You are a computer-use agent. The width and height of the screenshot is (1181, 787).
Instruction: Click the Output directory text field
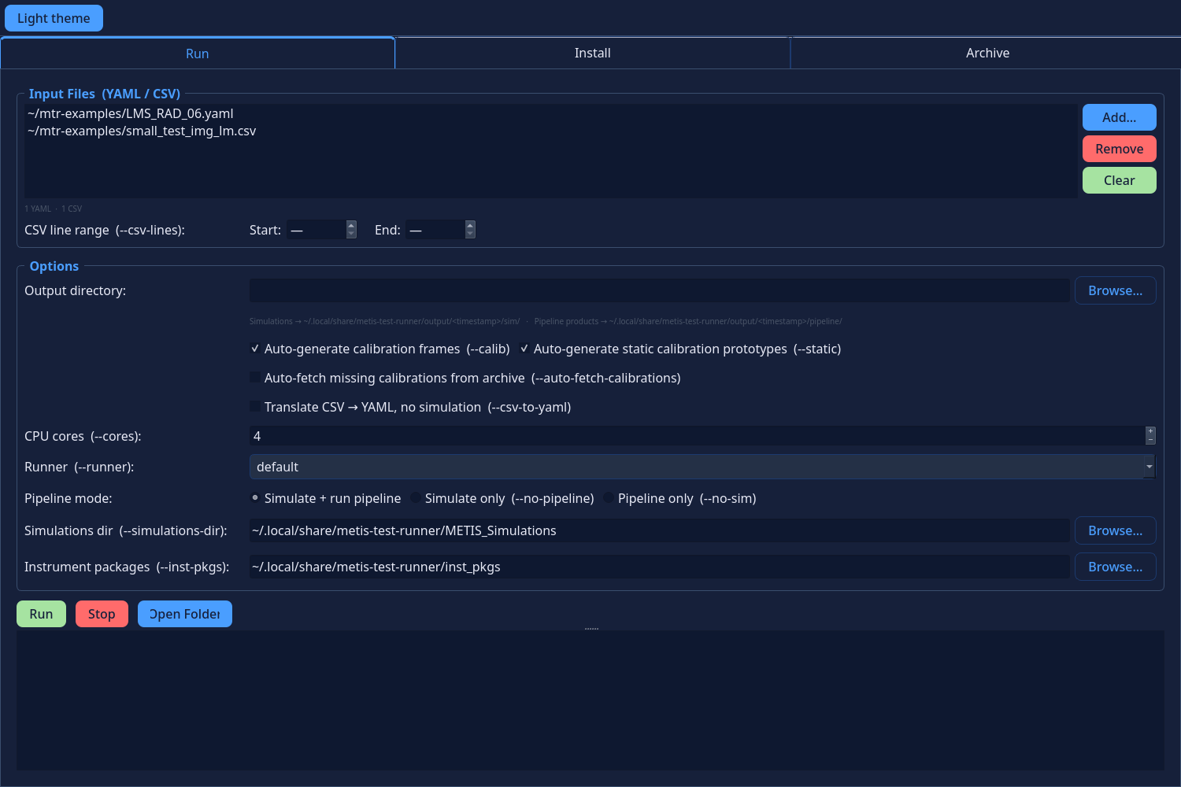pos(659,290)
